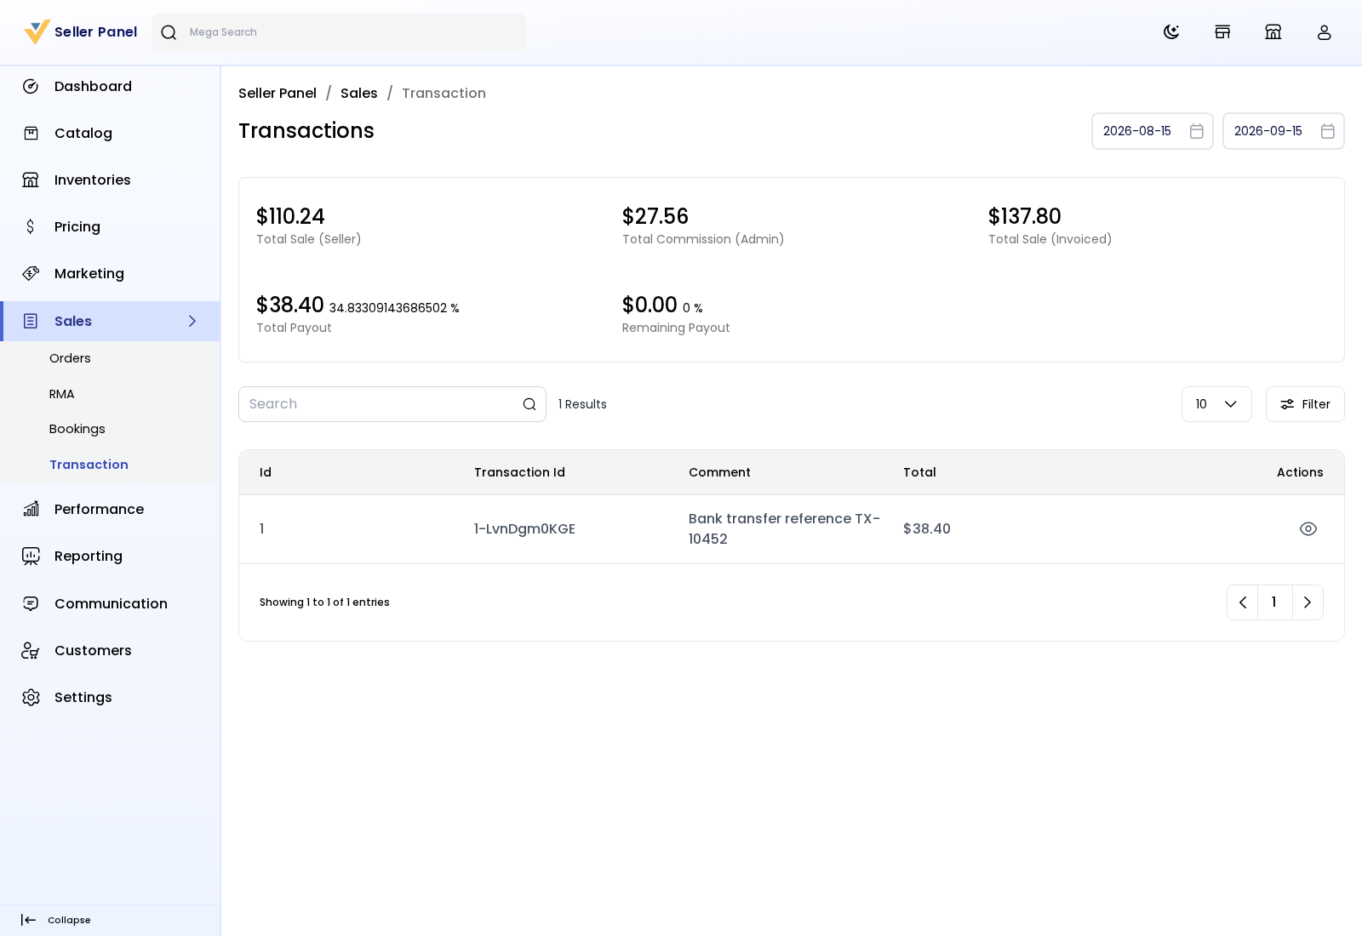Open the user account icon
Screen dimensions: 1362x936
1325,32
